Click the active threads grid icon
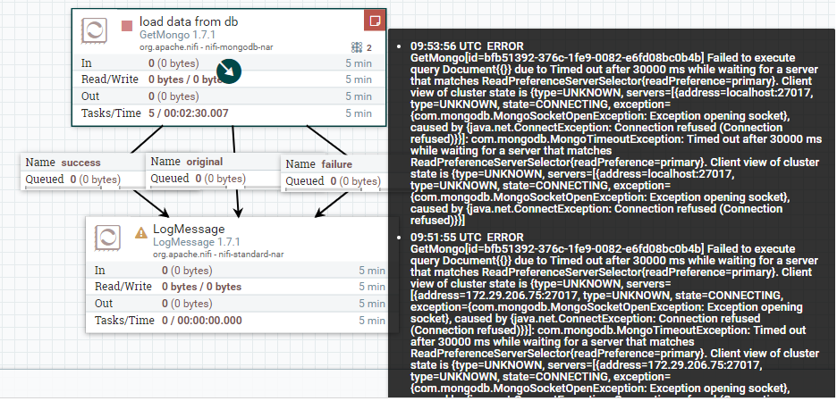Screen dimensions: 837x401 click(x=357, y=47)
